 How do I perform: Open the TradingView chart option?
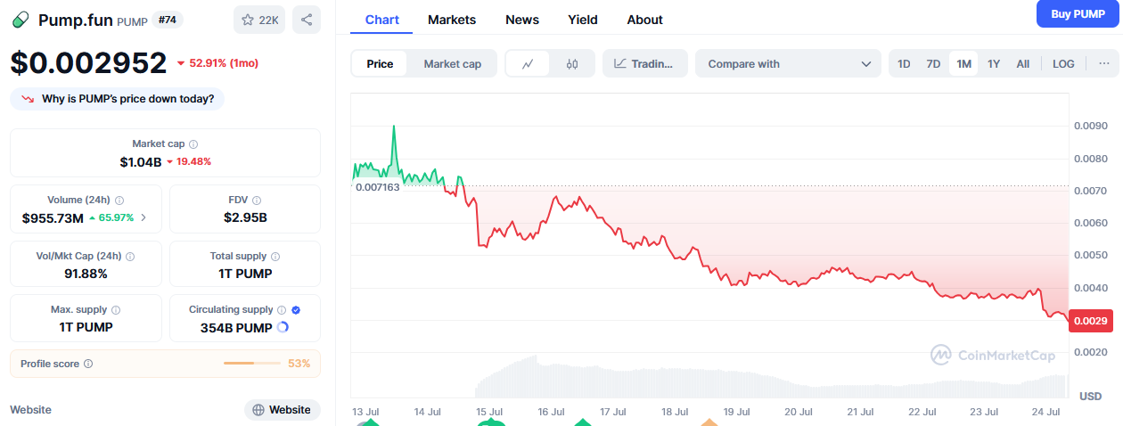click(645, 63)
